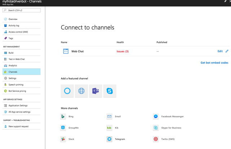The height and width of the screenshot is (149, 231).
Task: Click the Settings gear icon
Action: [5, 78]
